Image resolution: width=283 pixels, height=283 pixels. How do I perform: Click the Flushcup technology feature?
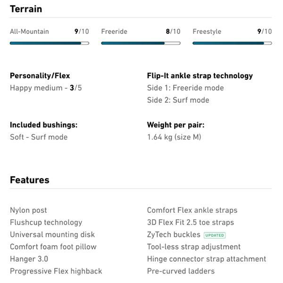pos(46,222)
